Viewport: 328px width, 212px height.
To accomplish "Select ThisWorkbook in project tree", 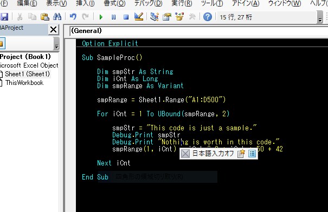I will tap(24, 83).
